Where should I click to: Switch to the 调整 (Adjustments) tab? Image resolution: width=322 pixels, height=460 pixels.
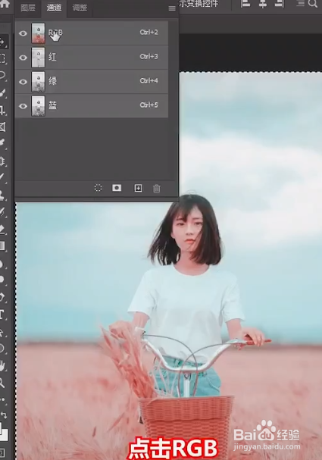tap(80, 8)
